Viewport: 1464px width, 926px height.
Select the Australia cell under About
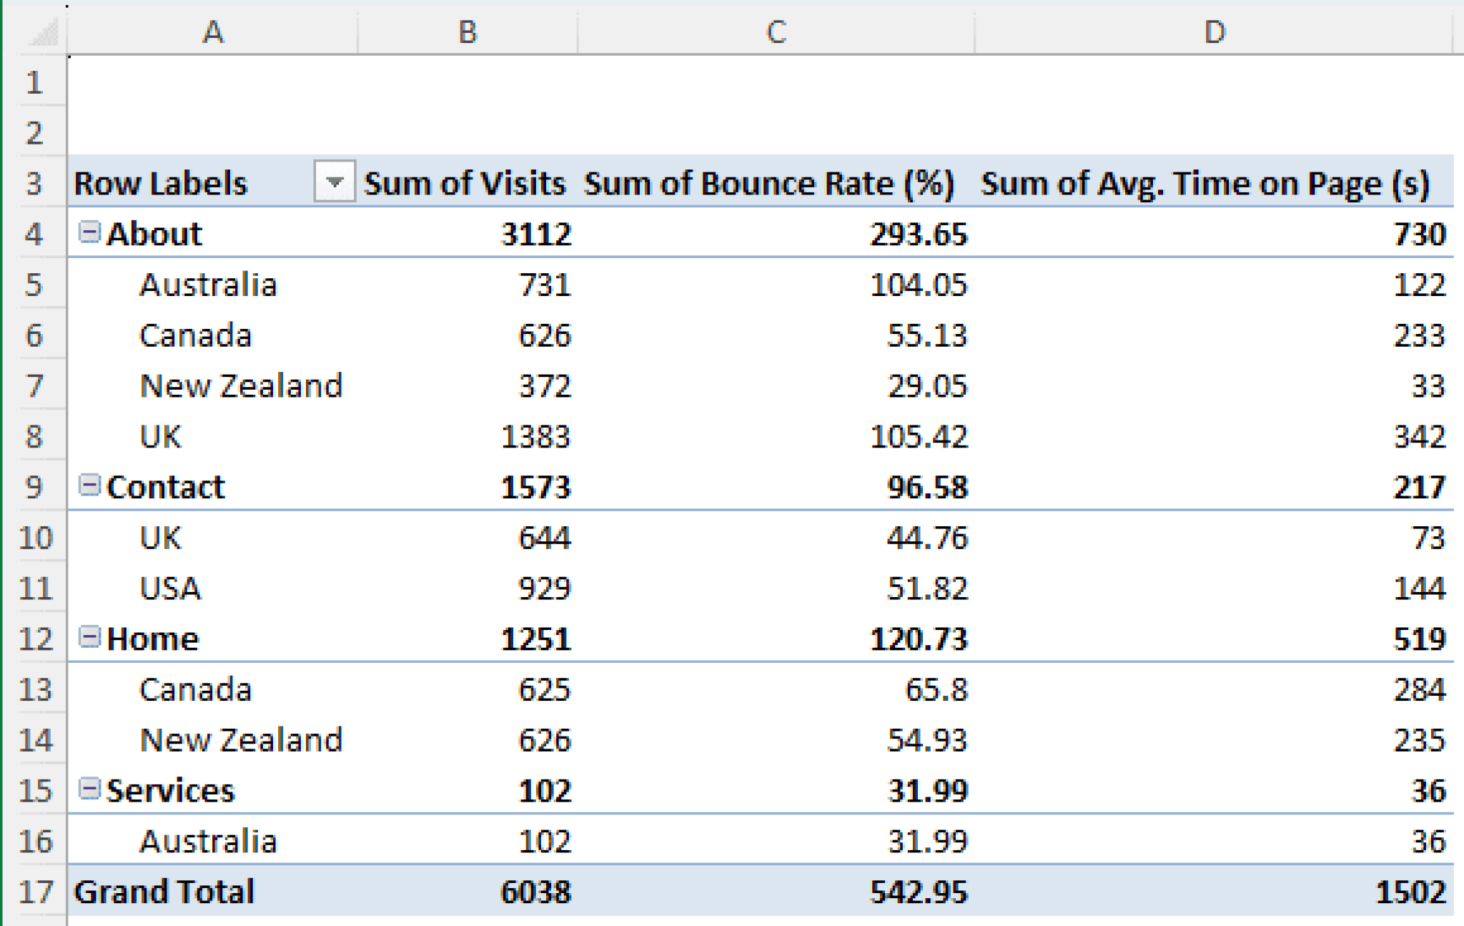tap(207, 285)
